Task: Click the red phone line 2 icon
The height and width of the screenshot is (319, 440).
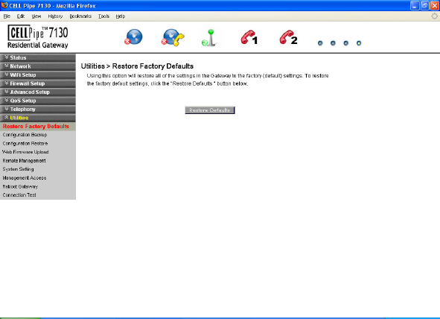Action: (x=288, y=37)
